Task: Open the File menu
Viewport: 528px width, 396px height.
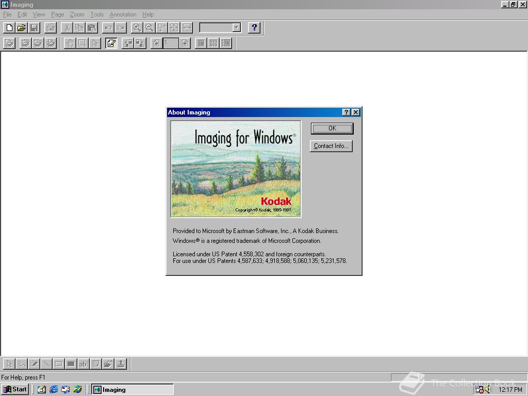Action: pyautogui.click(x=7, y=14)
